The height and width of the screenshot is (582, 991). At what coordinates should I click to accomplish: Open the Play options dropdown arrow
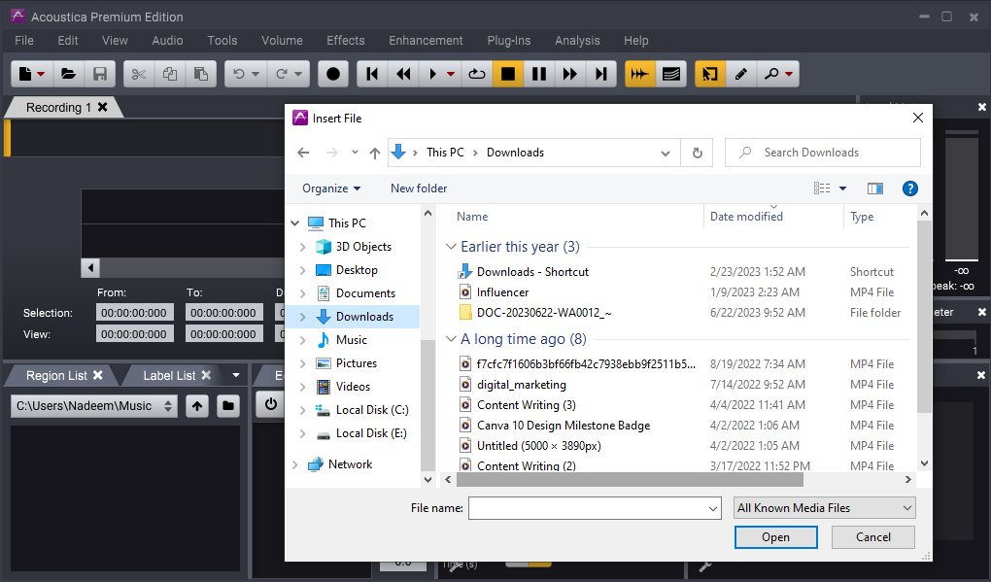point(451,75)
